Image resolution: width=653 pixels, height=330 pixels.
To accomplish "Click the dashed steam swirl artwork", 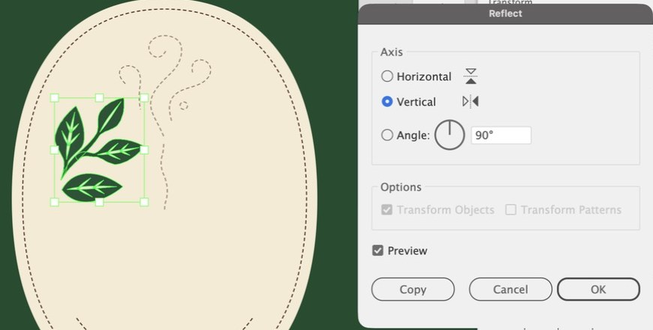I will (x=164, y=121).
